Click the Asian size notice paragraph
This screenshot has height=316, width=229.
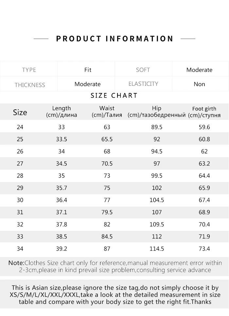[114, 295]
